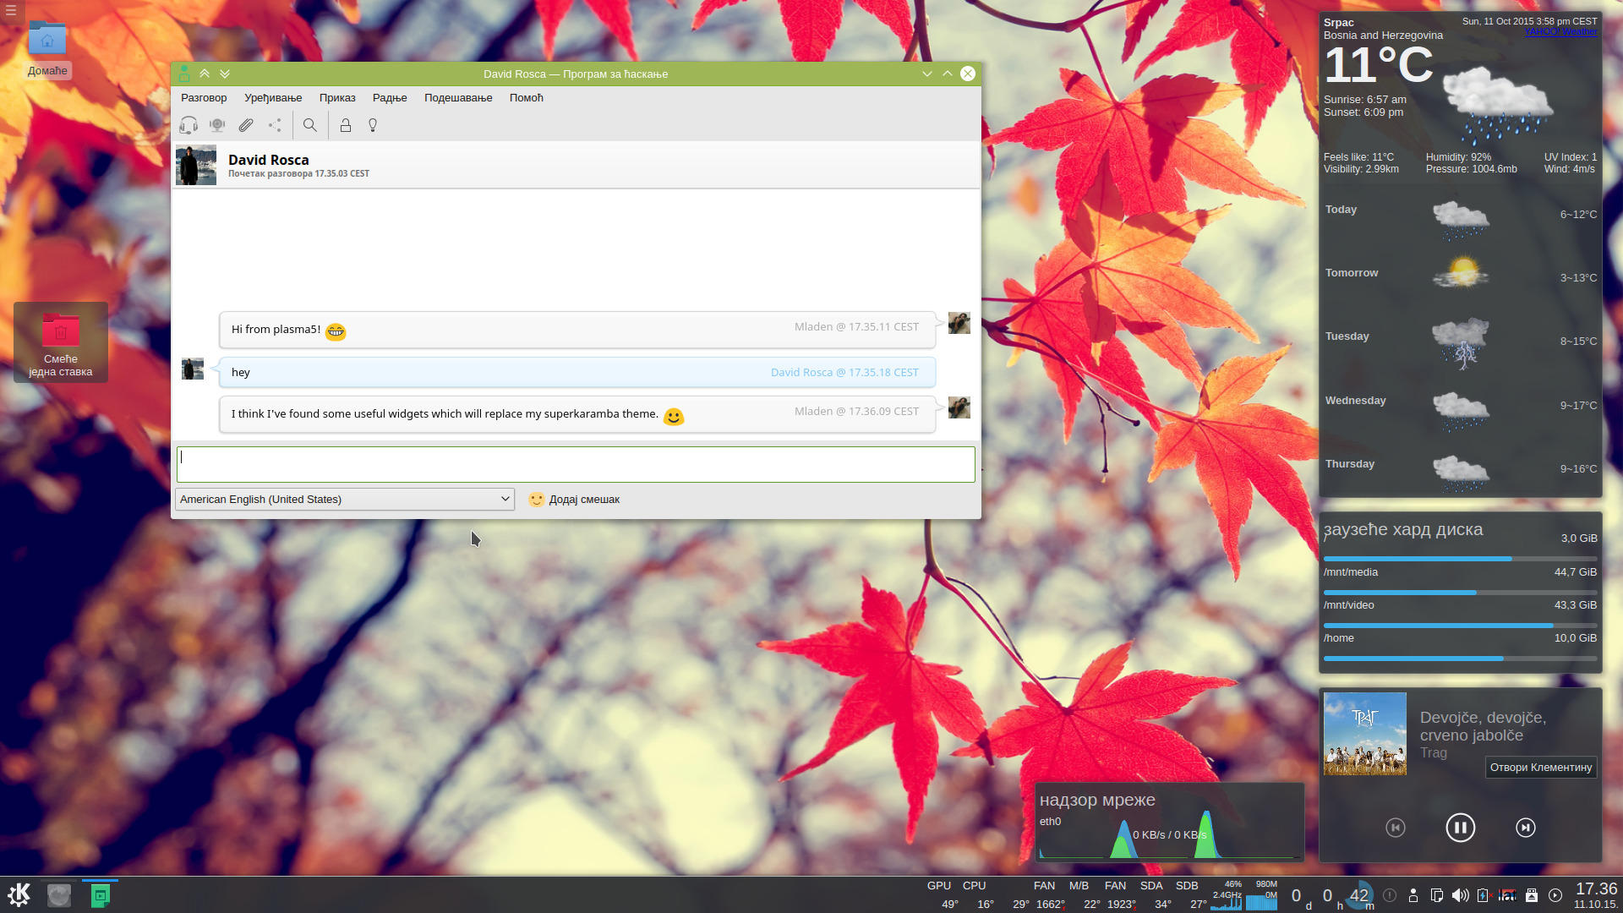
Task: Click the Tuesday forecast row
Action: [x=1461, y=340]
